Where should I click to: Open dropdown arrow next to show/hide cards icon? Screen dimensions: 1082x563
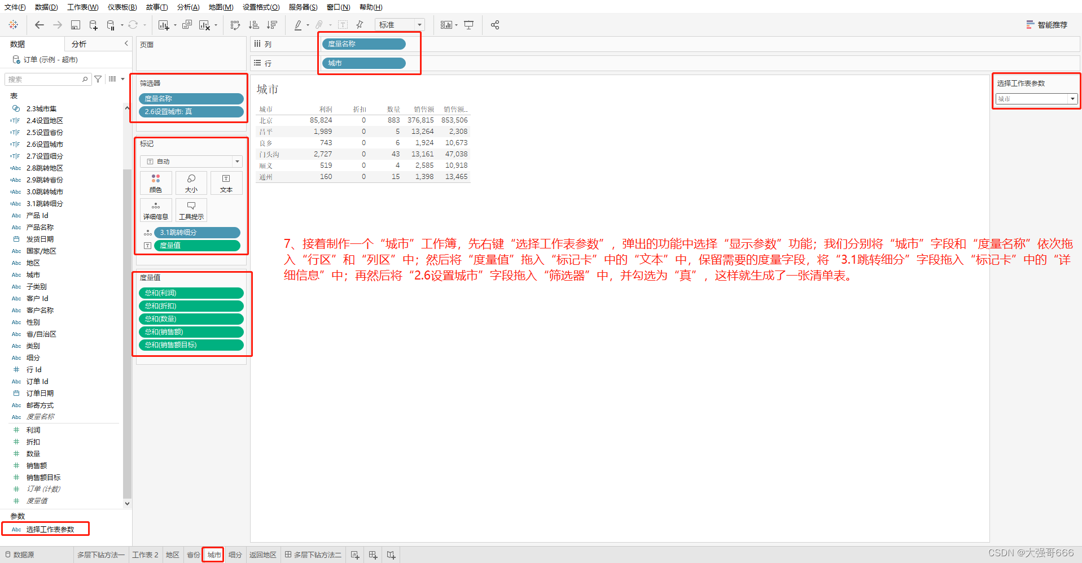[x=457, y=25]
